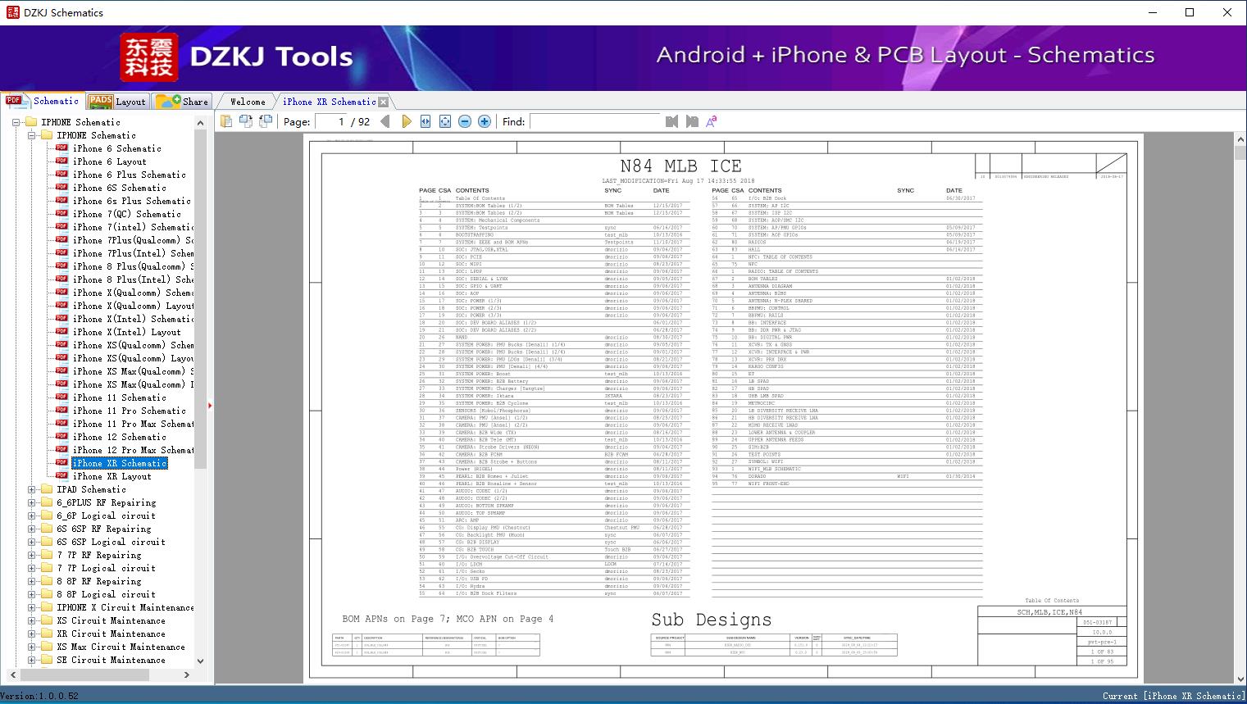The image size is (1247, 704).
Task: Open iPhone 8 Plus(Qualcomm) Schematic entry
Action: (133, 266)
